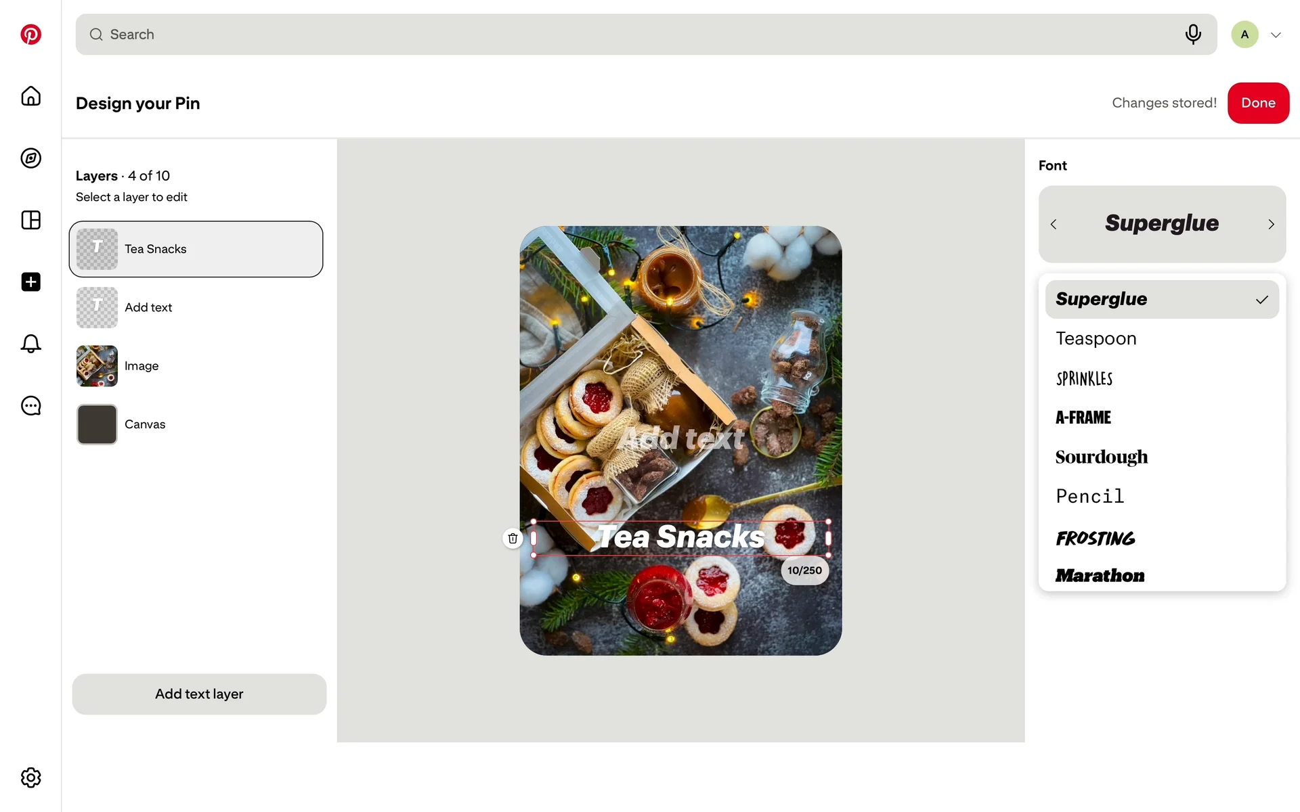
Task: Start voice search with microphone icon
Action: (1193, 35)
